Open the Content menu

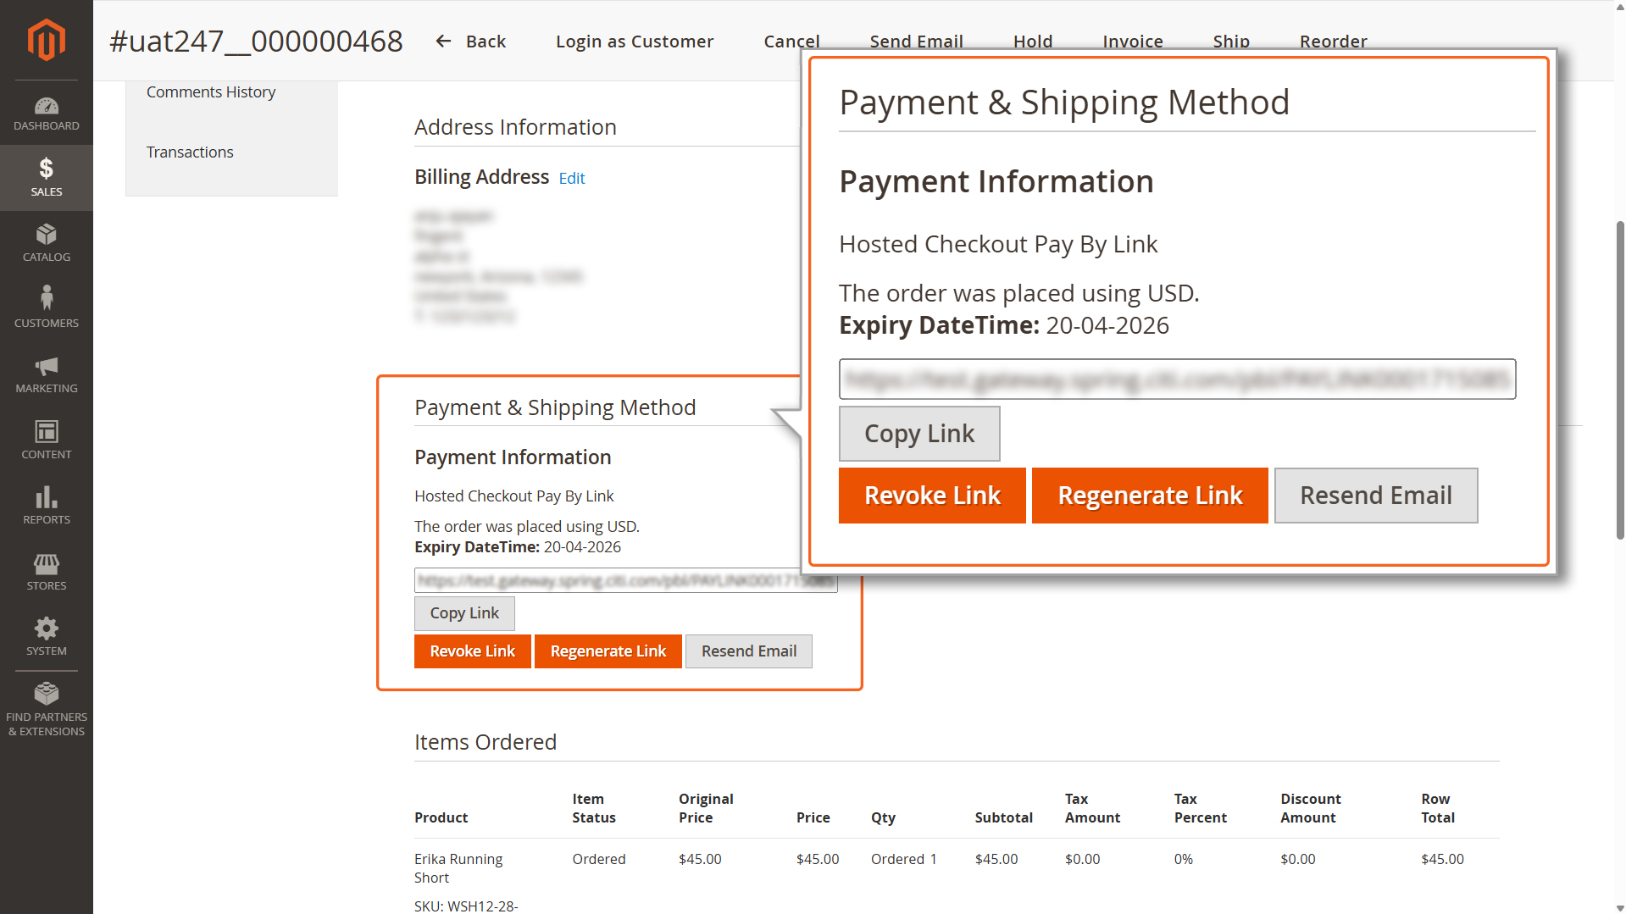click(x=46, y=440)
